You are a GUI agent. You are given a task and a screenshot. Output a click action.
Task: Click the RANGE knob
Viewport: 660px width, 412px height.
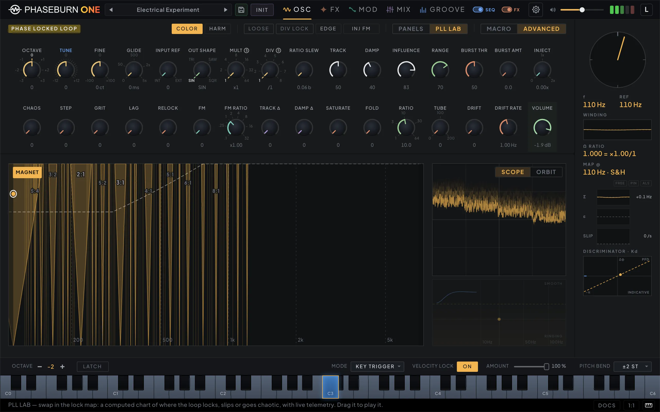click(x=440, y=70)
